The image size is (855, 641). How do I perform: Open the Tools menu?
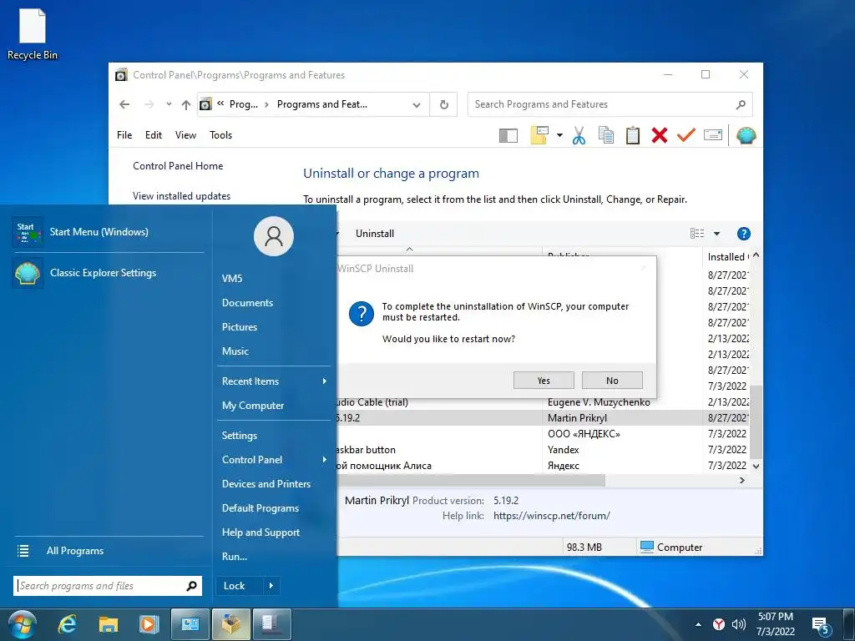220,135
